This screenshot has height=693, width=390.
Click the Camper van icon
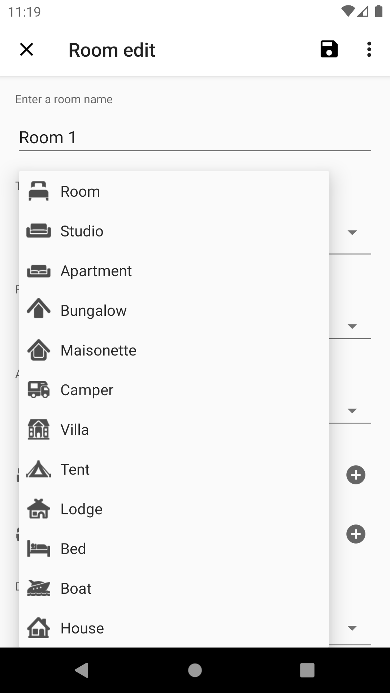click(39, 390)
